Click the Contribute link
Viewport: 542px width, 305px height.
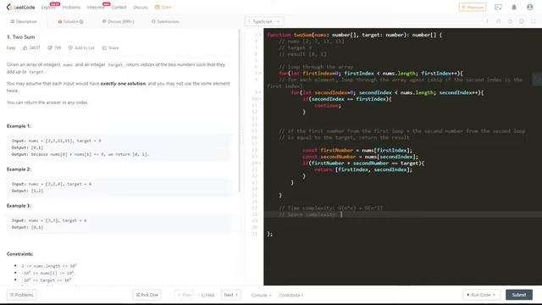[291, 295]
